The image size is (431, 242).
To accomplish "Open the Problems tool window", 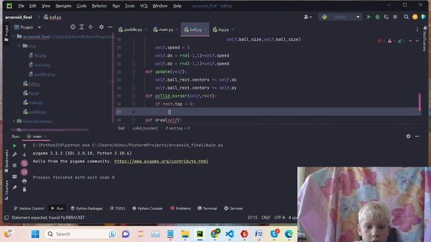I will [180, 208].
